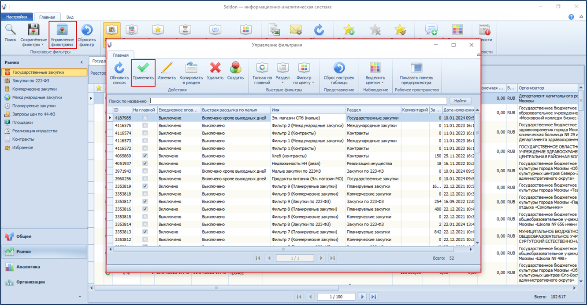This screenshot has height=305, width=587.
Task: Click the Поиск magnifier icon in main ribbon
Action: pos(10,30)
